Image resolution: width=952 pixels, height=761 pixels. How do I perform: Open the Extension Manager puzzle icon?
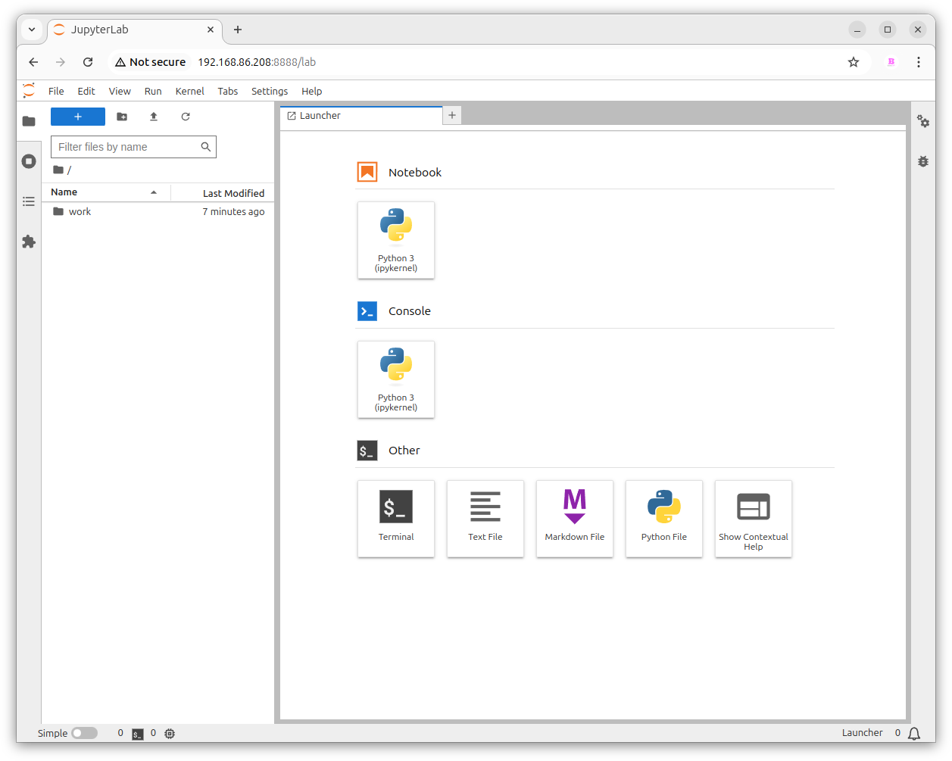[x=29, y=242]
